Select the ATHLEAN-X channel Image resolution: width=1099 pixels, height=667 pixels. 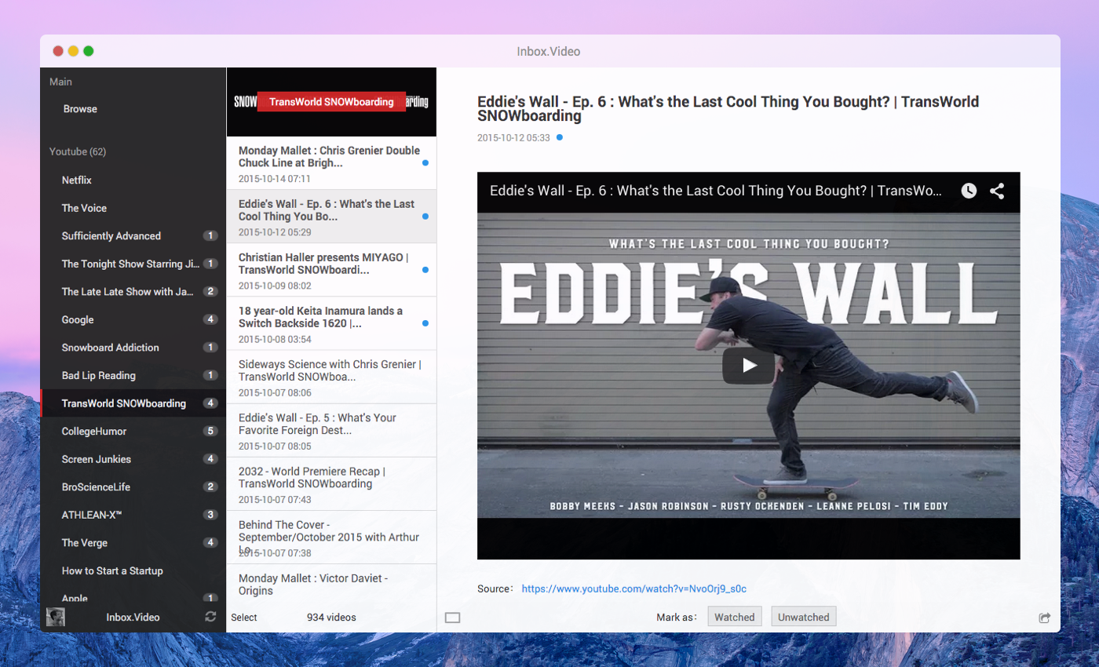pos(133,515)
